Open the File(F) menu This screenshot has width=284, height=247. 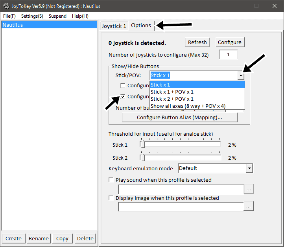point(9,16)
